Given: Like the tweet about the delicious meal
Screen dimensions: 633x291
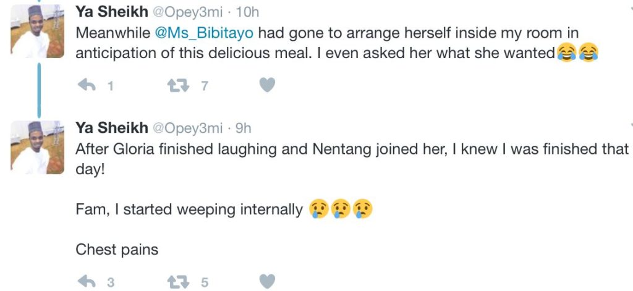Looking at the screenshot, I should pos(266,85).
